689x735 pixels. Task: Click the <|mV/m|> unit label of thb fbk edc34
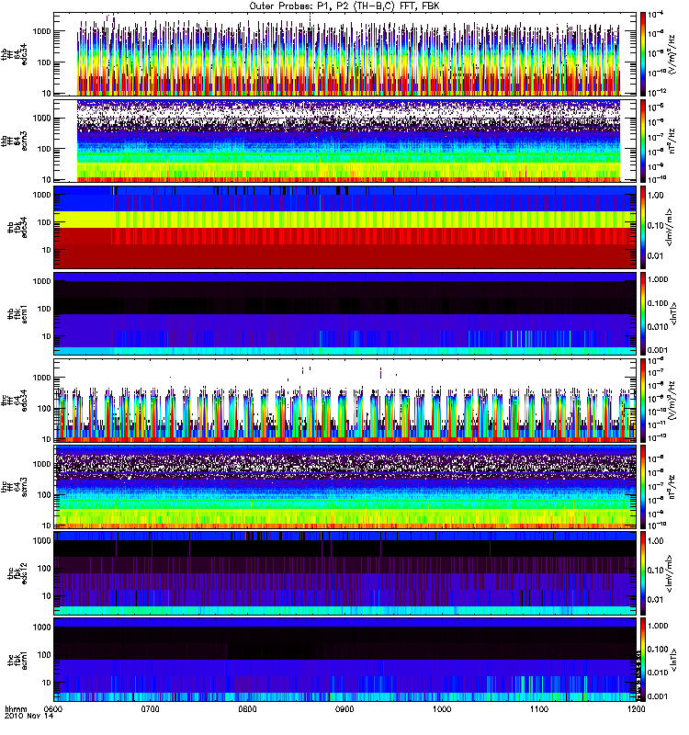670,227
